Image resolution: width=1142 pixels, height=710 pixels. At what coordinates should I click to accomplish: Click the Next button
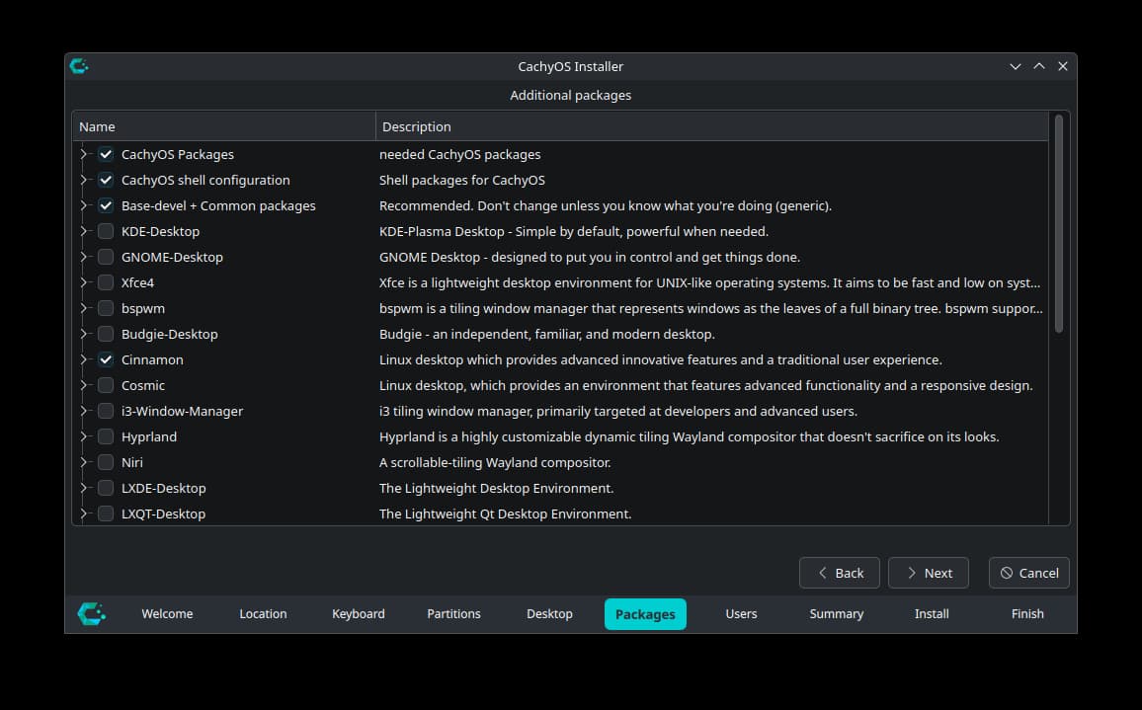(x=929, y=573)
